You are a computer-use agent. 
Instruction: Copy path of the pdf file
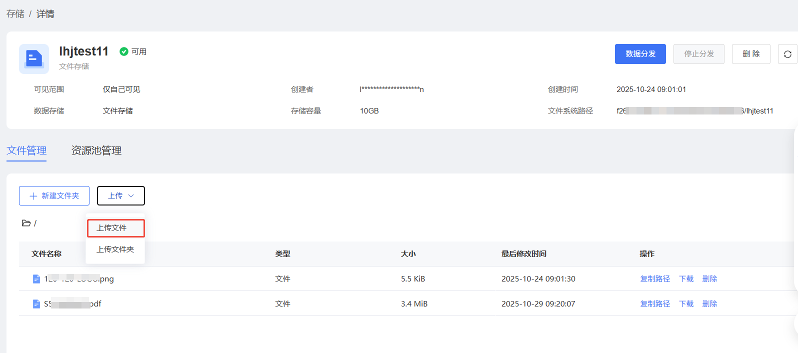pos(655,304)
